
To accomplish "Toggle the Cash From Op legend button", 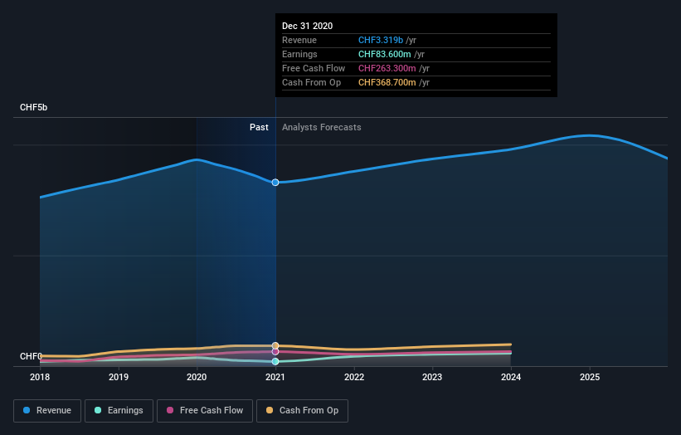I will click(302, 411).
